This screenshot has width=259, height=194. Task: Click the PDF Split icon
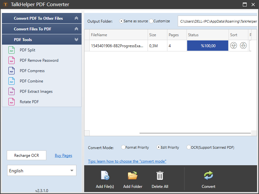click(12, 50)
